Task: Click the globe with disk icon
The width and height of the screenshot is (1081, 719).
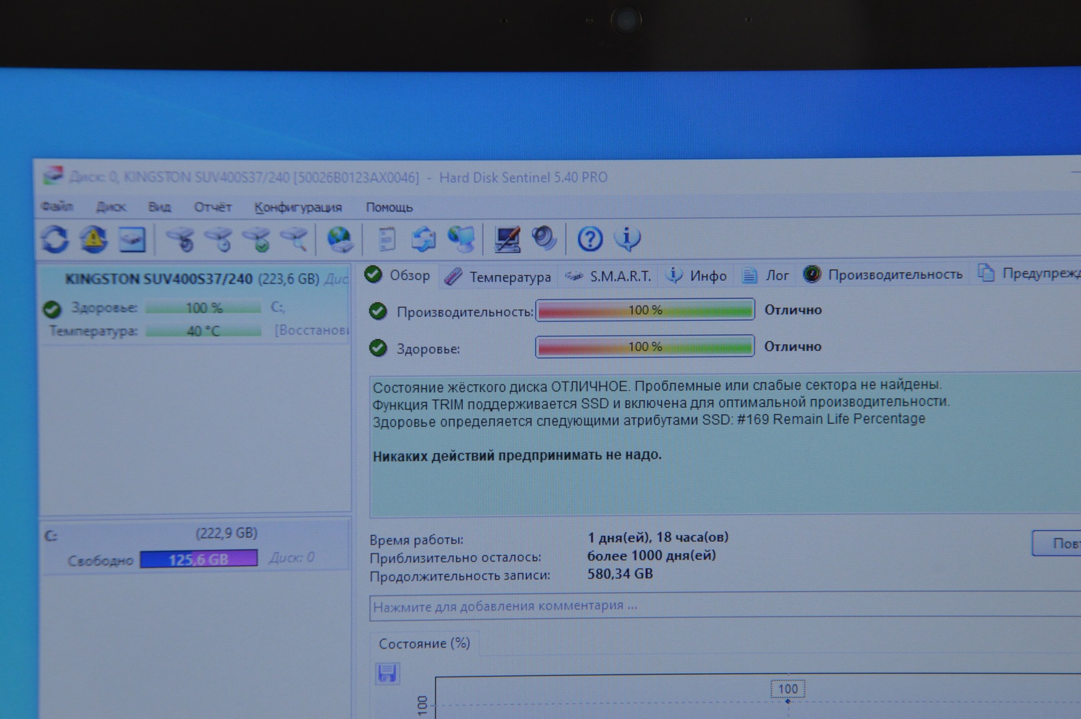Action: (x=340, y=238)
